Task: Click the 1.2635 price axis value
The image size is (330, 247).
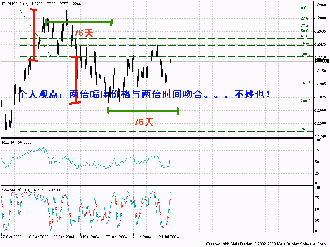Action: point(321,31)
